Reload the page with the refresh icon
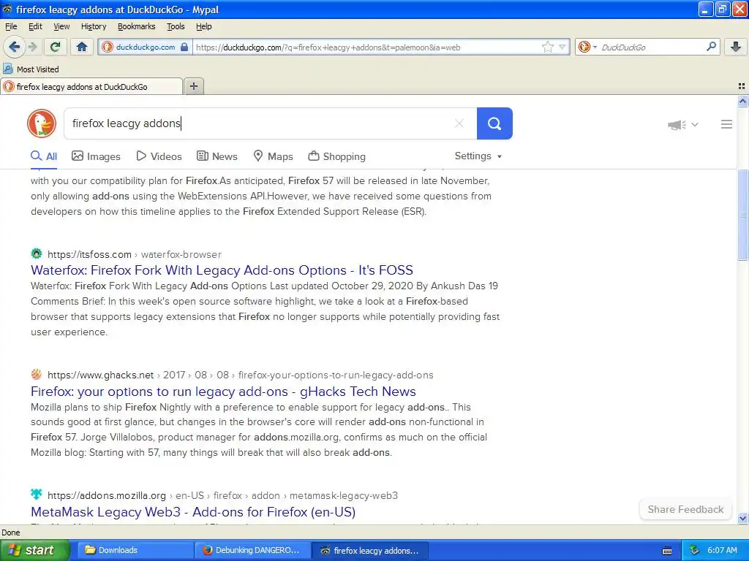Image resolution: width=749 pixels, height=561 pixels. click(x=56, y=47)
